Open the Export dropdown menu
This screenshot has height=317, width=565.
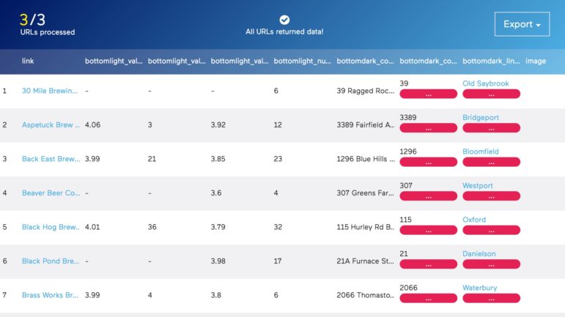click(x=522, y=24)
